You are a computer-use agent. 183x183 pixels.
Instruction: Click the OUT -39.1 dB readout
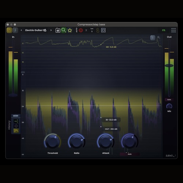pos(111,129)
